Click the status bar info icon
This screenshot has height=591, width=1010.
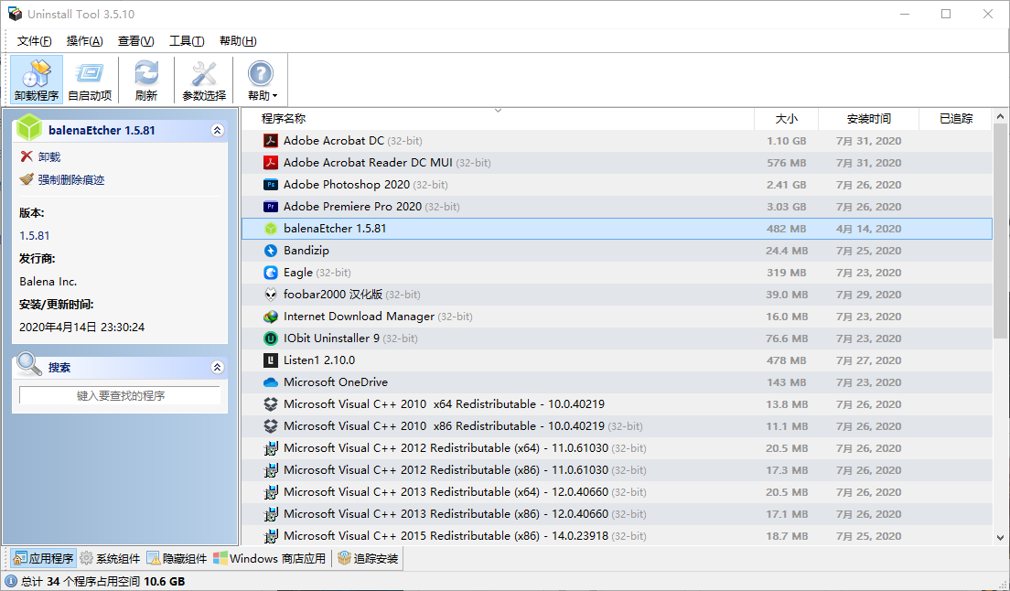pos(11,581)
